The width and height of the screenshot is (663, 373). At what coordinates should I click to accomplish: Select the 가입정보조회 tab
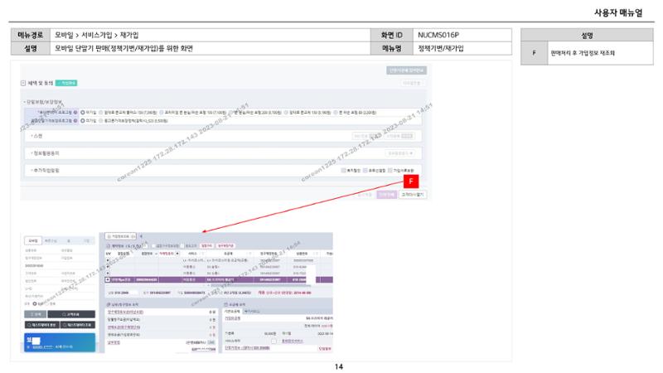coord(120,236)
